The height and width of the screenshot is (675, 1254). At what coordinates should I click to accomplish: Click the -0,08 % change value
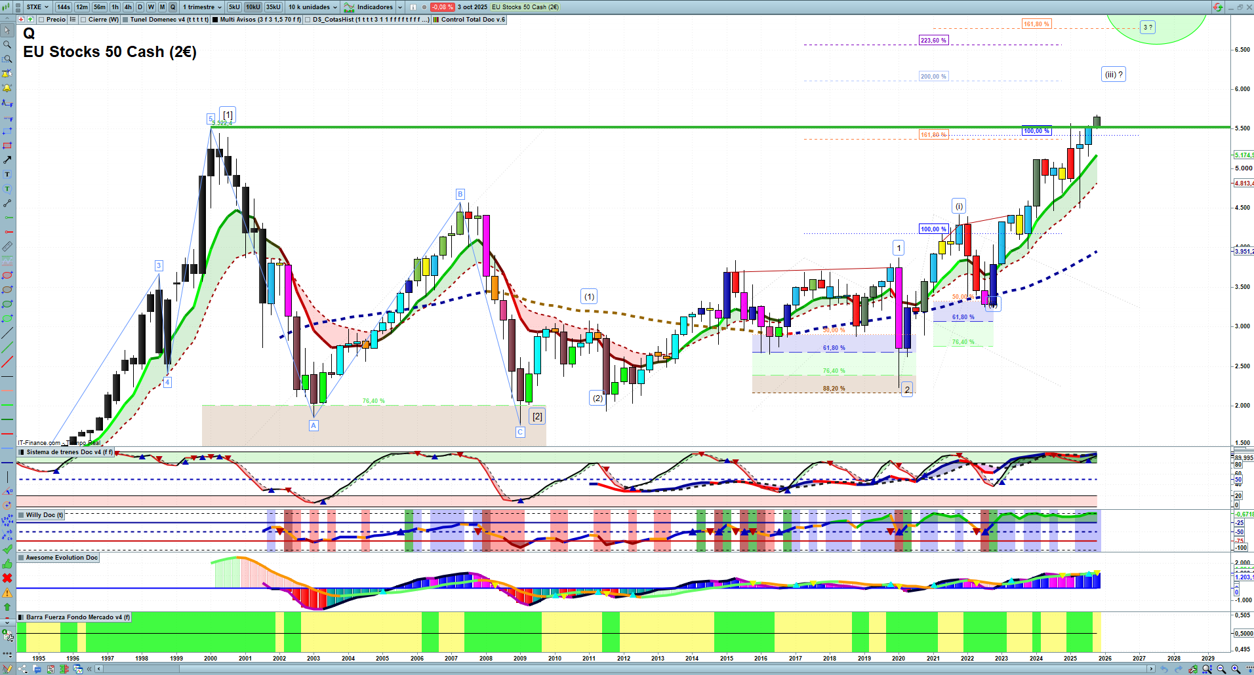pyautogui.click(x=442, y=7)
